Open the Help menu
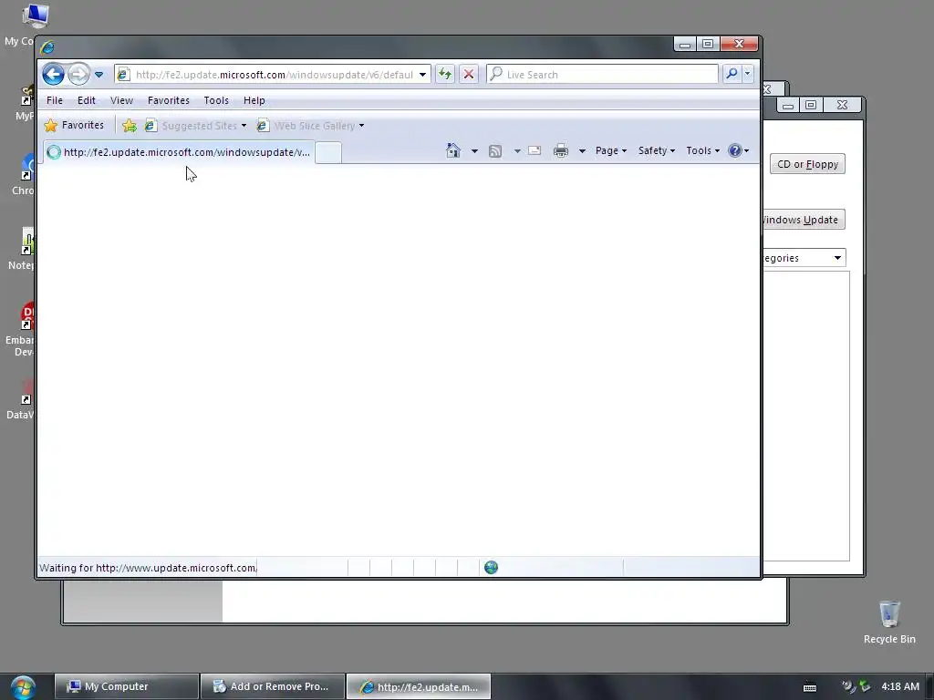The height and width of the screenshot is (700, 934). point(254,100)
